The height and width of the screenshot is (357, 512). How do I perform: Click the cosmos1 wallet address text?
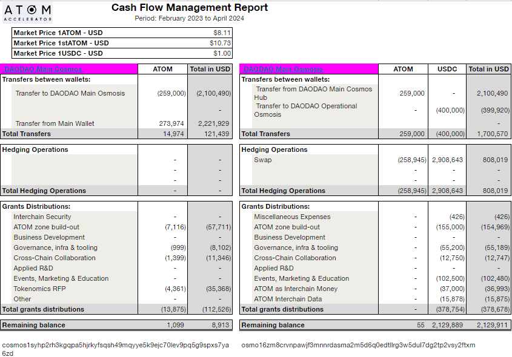tap(115, 346)
